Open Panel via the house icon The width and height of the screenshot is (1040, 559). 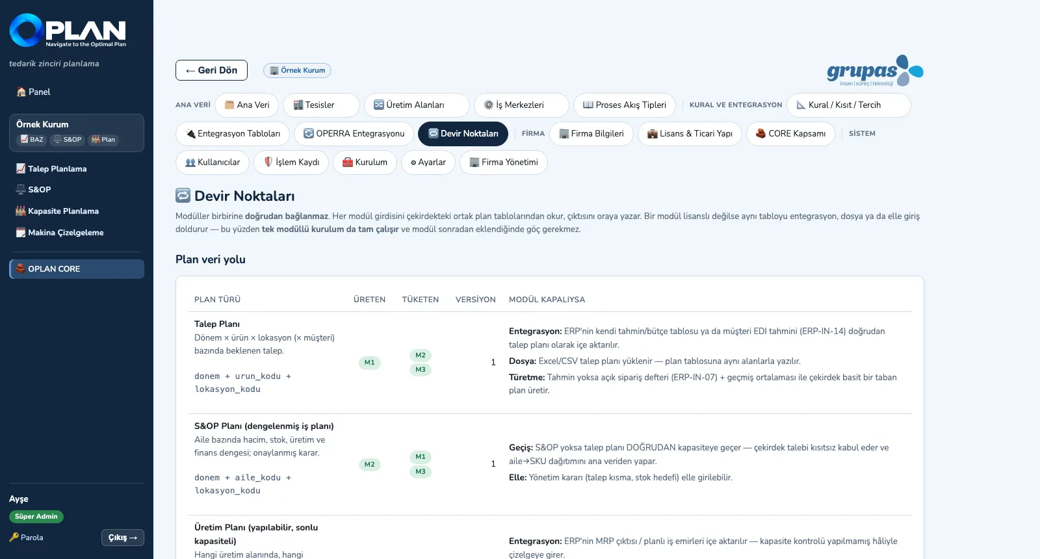click(x=21, y=92)
